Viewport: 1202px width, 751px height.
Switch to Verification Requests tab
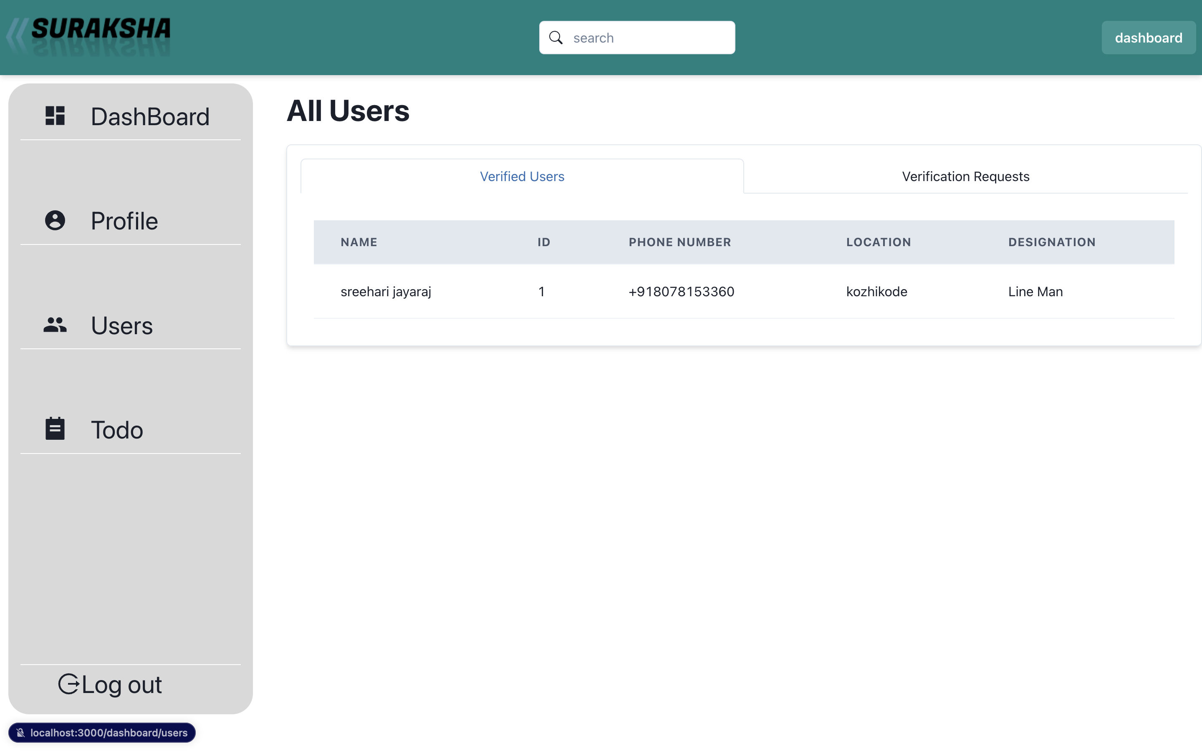point(965,176)
